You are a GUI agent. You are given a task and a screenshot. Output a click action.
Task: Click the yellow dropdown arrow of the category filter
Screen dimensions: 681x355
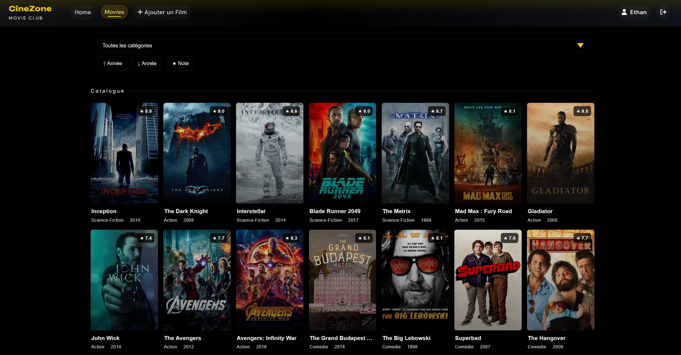[x=580, y=46]
